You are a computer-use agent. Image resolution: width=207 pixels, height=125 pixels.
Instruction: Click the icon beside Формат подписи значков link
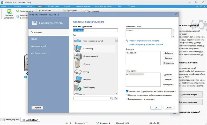pyautogui.click(x=127, y=41)
